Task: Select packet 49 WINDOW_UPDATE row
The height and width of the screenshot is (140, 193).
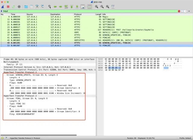Action: pos(96,43)
